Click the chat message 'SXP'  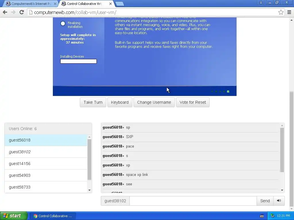(129, 137)
